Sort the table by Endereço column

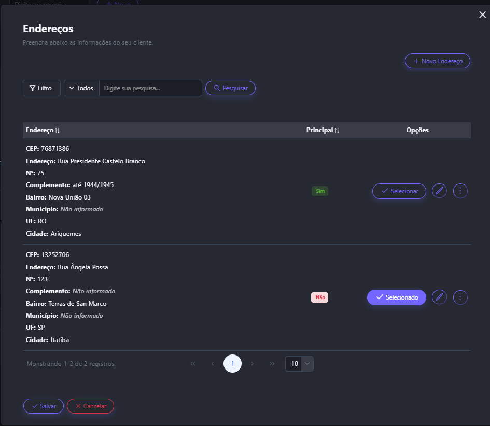point(43,130)
